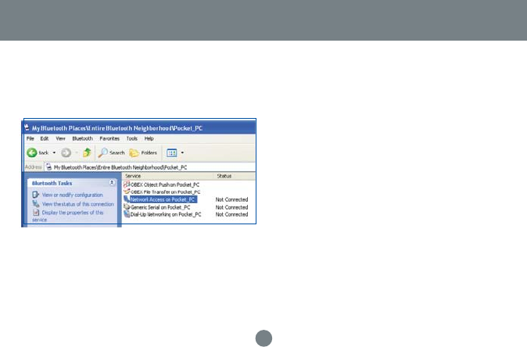The width and height of the screenshot is (527, 347).
Task: Open the Help menu
Action: click(x=149, y=138)
